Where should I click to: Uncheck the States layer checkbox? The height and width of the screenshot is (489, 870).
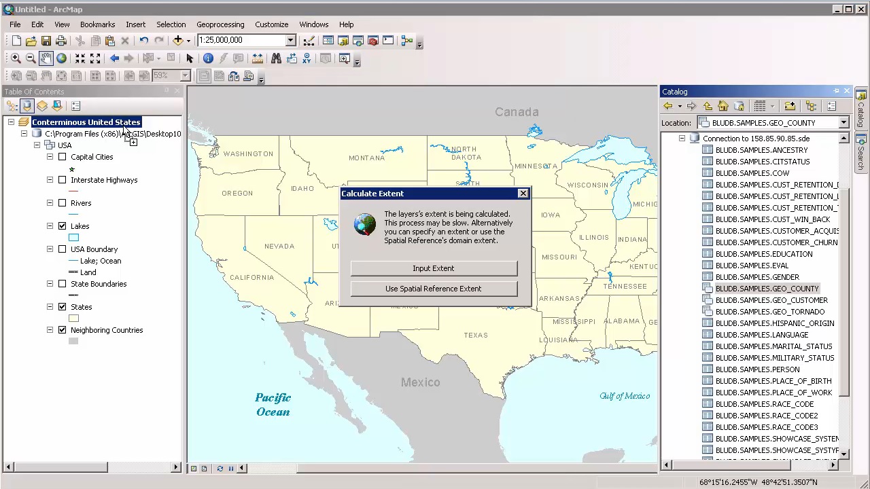(63, 307)
